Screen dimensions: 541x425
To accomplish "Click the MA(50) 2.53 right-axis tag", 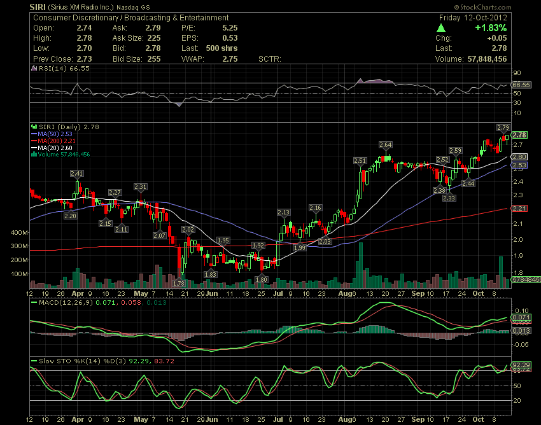I will click(519, 165).
